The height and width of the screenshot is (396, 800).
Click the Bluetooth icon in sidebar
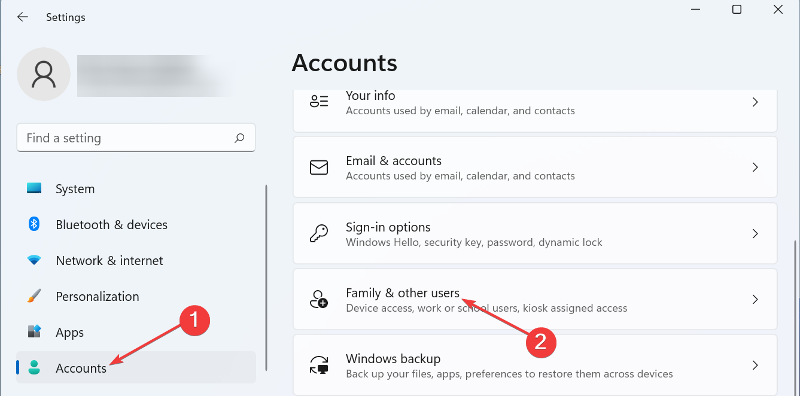click(34, 224)
